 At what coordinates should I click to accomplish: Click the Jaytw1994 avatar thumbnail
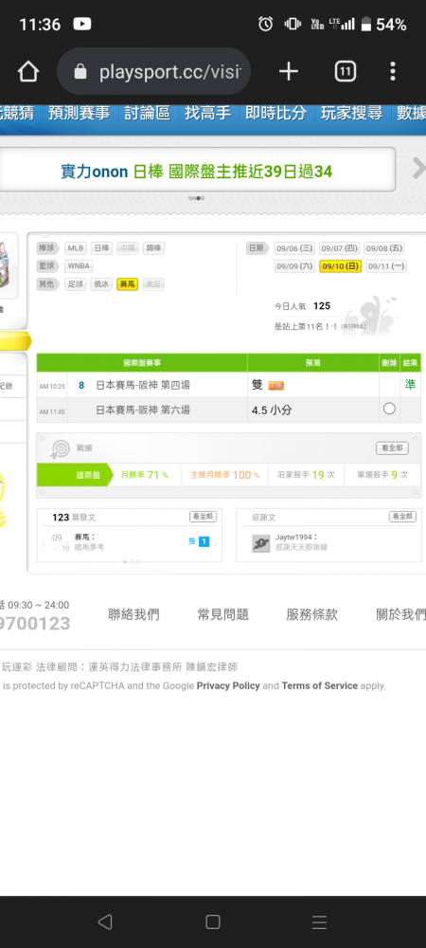[x=260, y=542]
